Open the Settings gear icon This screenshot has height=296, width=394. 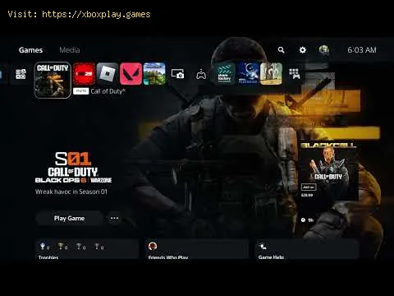tap(302, 50)
